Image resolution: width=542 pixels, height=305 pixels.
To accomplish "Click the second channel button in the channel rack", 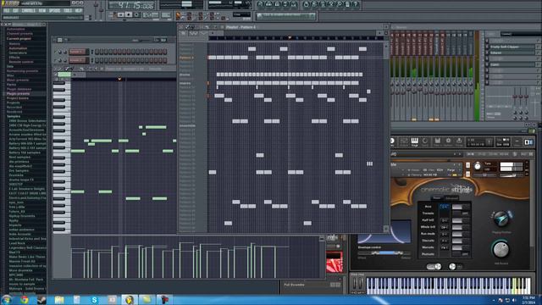I will [77, 60].
